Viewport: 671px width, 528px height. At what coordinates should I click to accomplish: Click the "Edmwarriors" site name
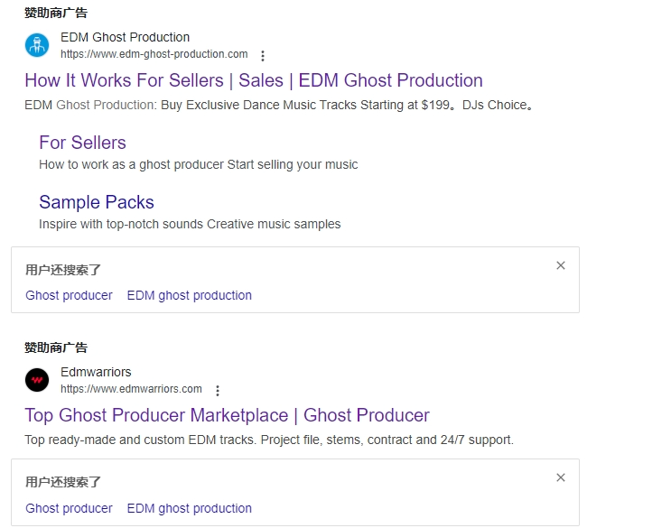coord(96,372)
